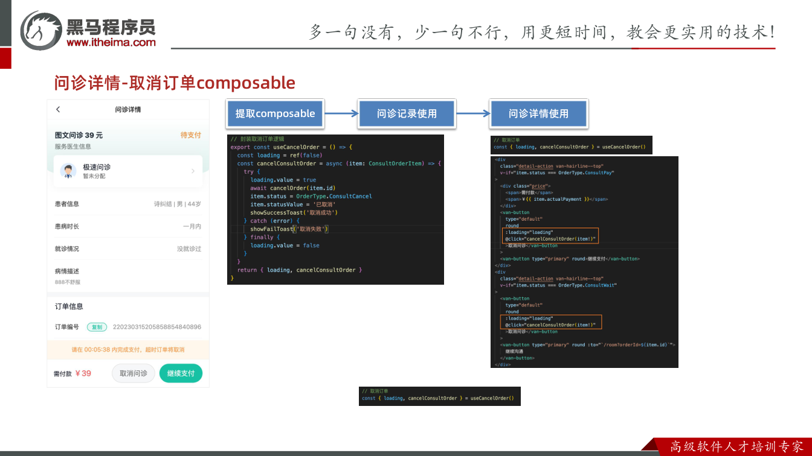Open the www.itheima.com link
This screenshot has width=812, height=456.
click(111, 42)
